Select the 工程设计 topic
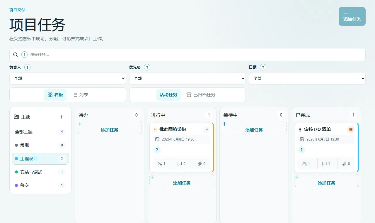This screenshot has width=375, height=223. pos(40,159)
